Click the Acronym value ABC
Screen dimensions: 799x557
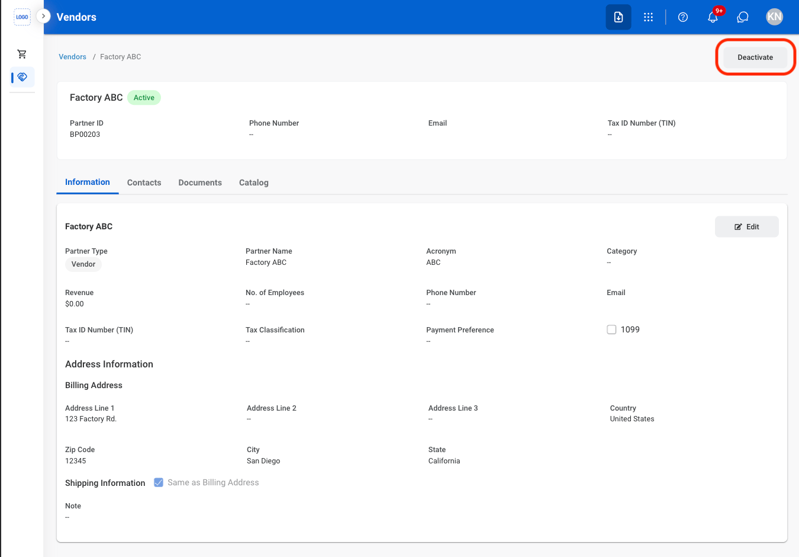[x=433, y=263]
